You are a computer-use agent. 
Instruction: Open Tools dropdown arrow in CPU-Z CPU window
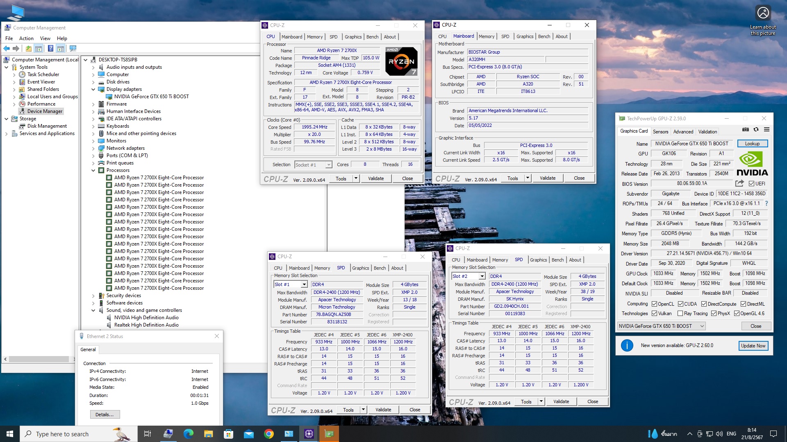(x=356, y=178)
